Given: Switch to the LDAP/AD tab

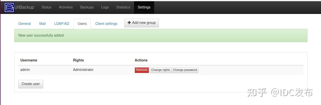Looking at the screenshot, I should [x=62, y=24].
